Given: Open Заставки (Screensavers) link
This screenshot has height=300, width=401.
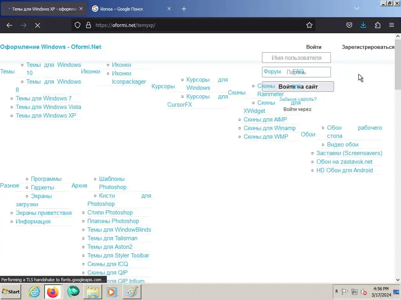Looking at the screenshot, I should click(x=349, y=153).
